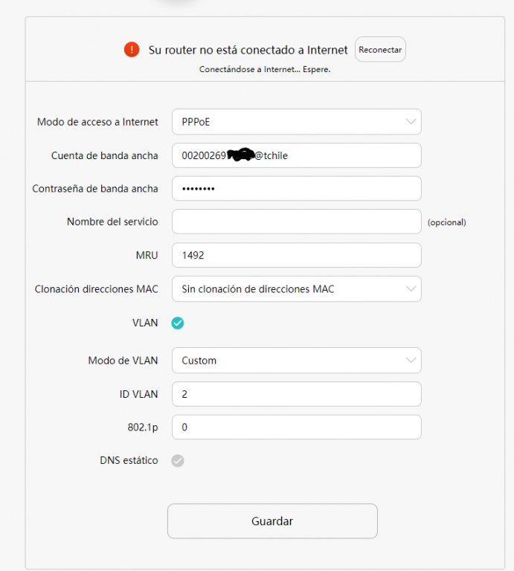Click the PPPoE dropdown chevron arrow

pos(411,122)
